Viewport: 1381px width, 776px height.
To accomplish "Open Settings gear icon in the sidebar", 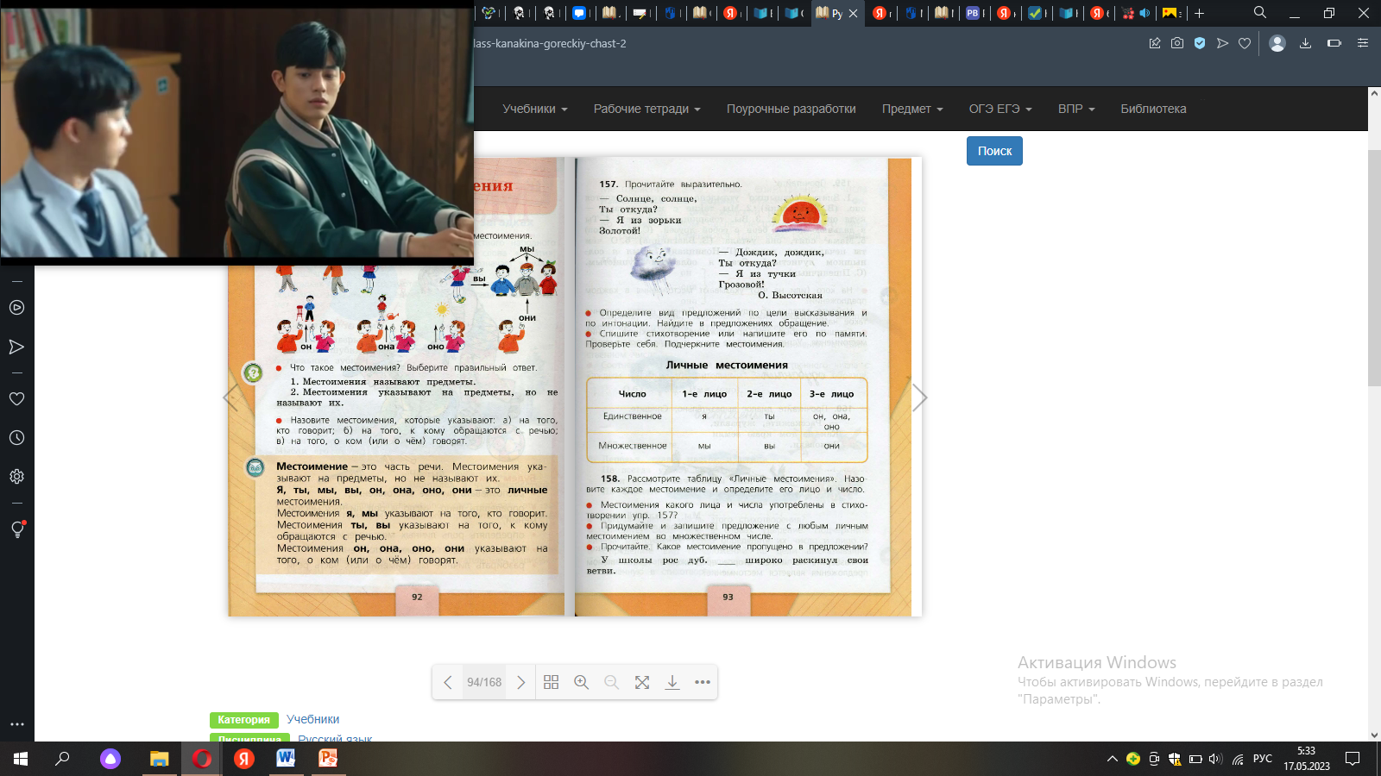I will 16,476.
